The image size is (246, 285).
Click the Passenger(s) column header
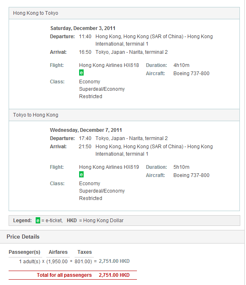click(x=25, y=252)
